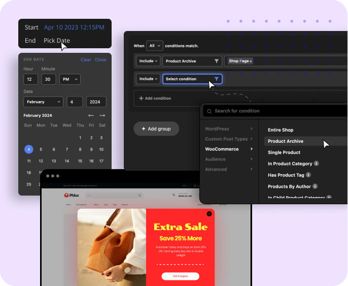348x286 pixels.
Task: Click the Add condition button
Action: 155,98
